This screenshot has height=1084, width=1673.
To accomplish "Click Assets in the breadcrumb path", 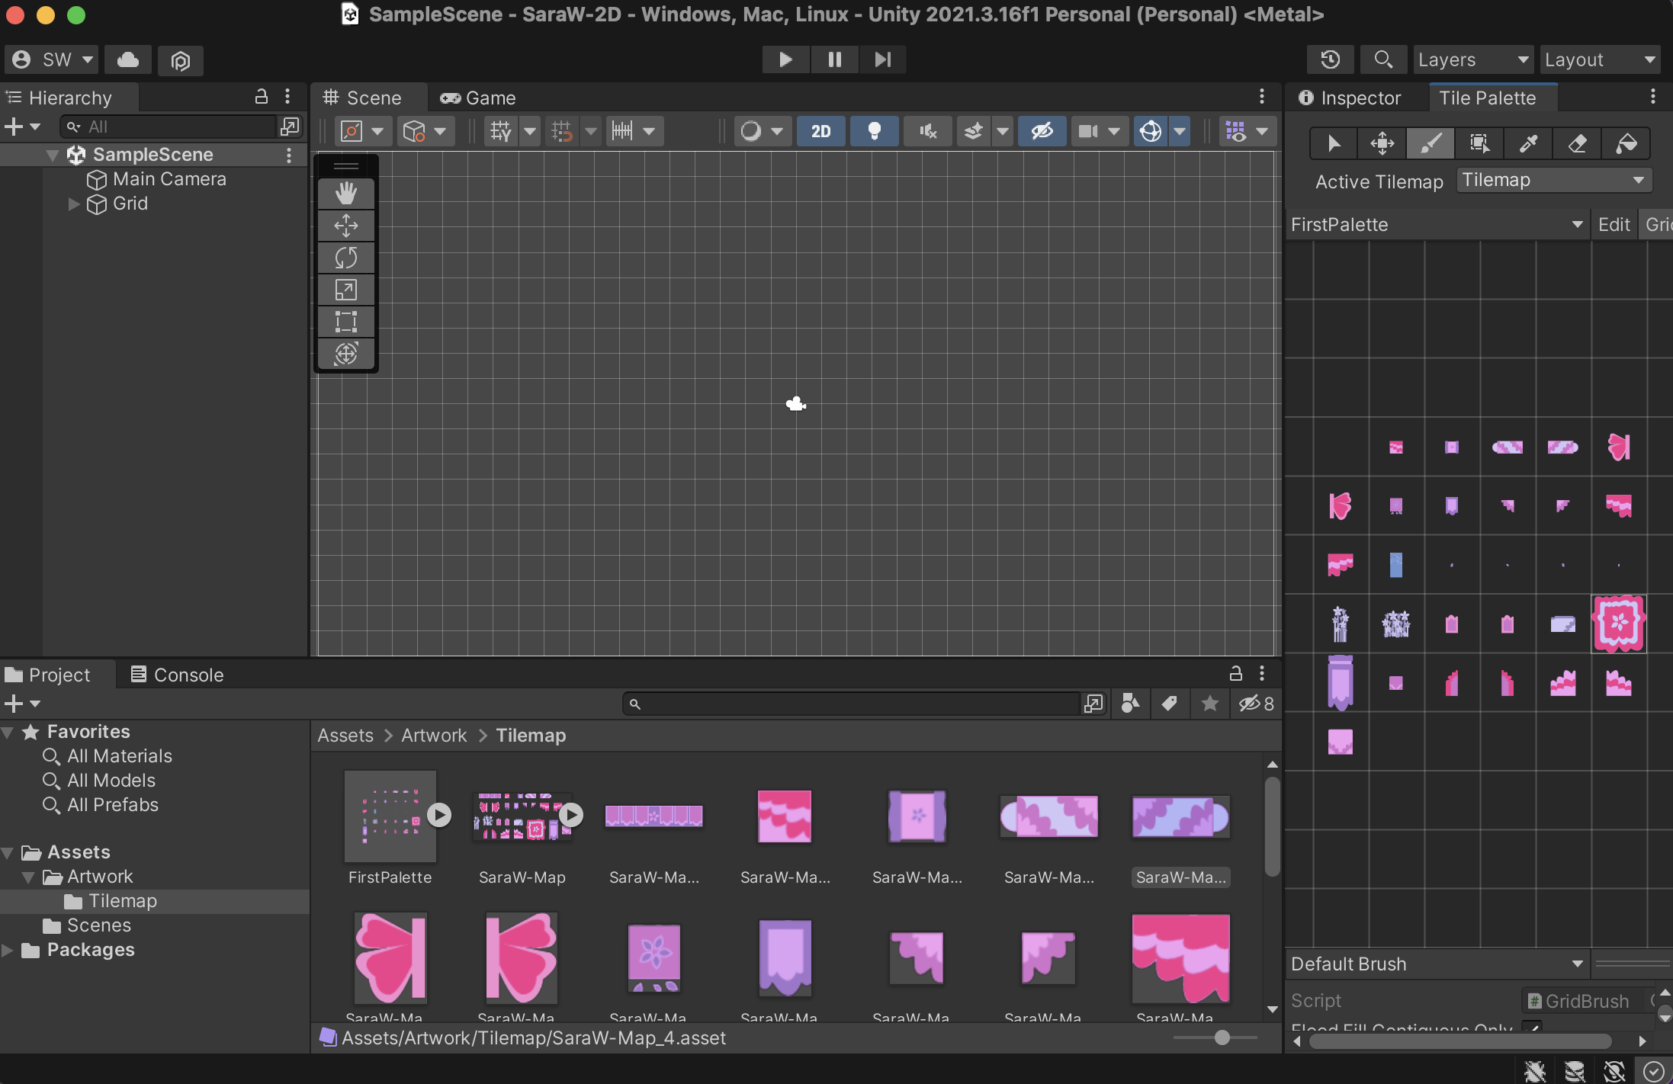I will click(345, 736).
